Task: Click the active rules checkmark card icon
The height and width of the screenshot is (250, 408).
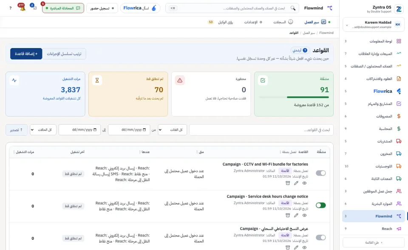Action: [263, 80]
